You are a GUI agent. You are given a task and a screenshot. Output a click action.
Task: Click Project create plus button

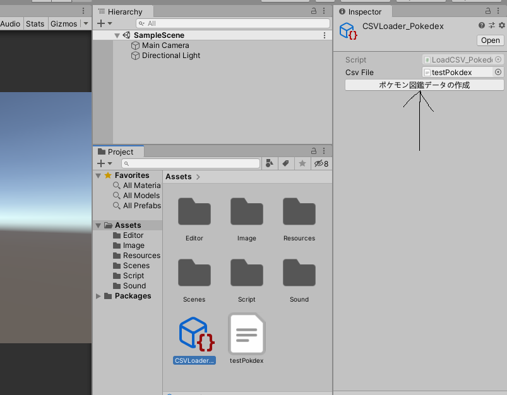click(101, 163)
